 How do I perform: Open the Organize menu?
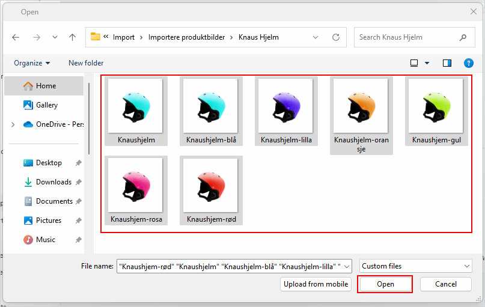pos(32,63)
